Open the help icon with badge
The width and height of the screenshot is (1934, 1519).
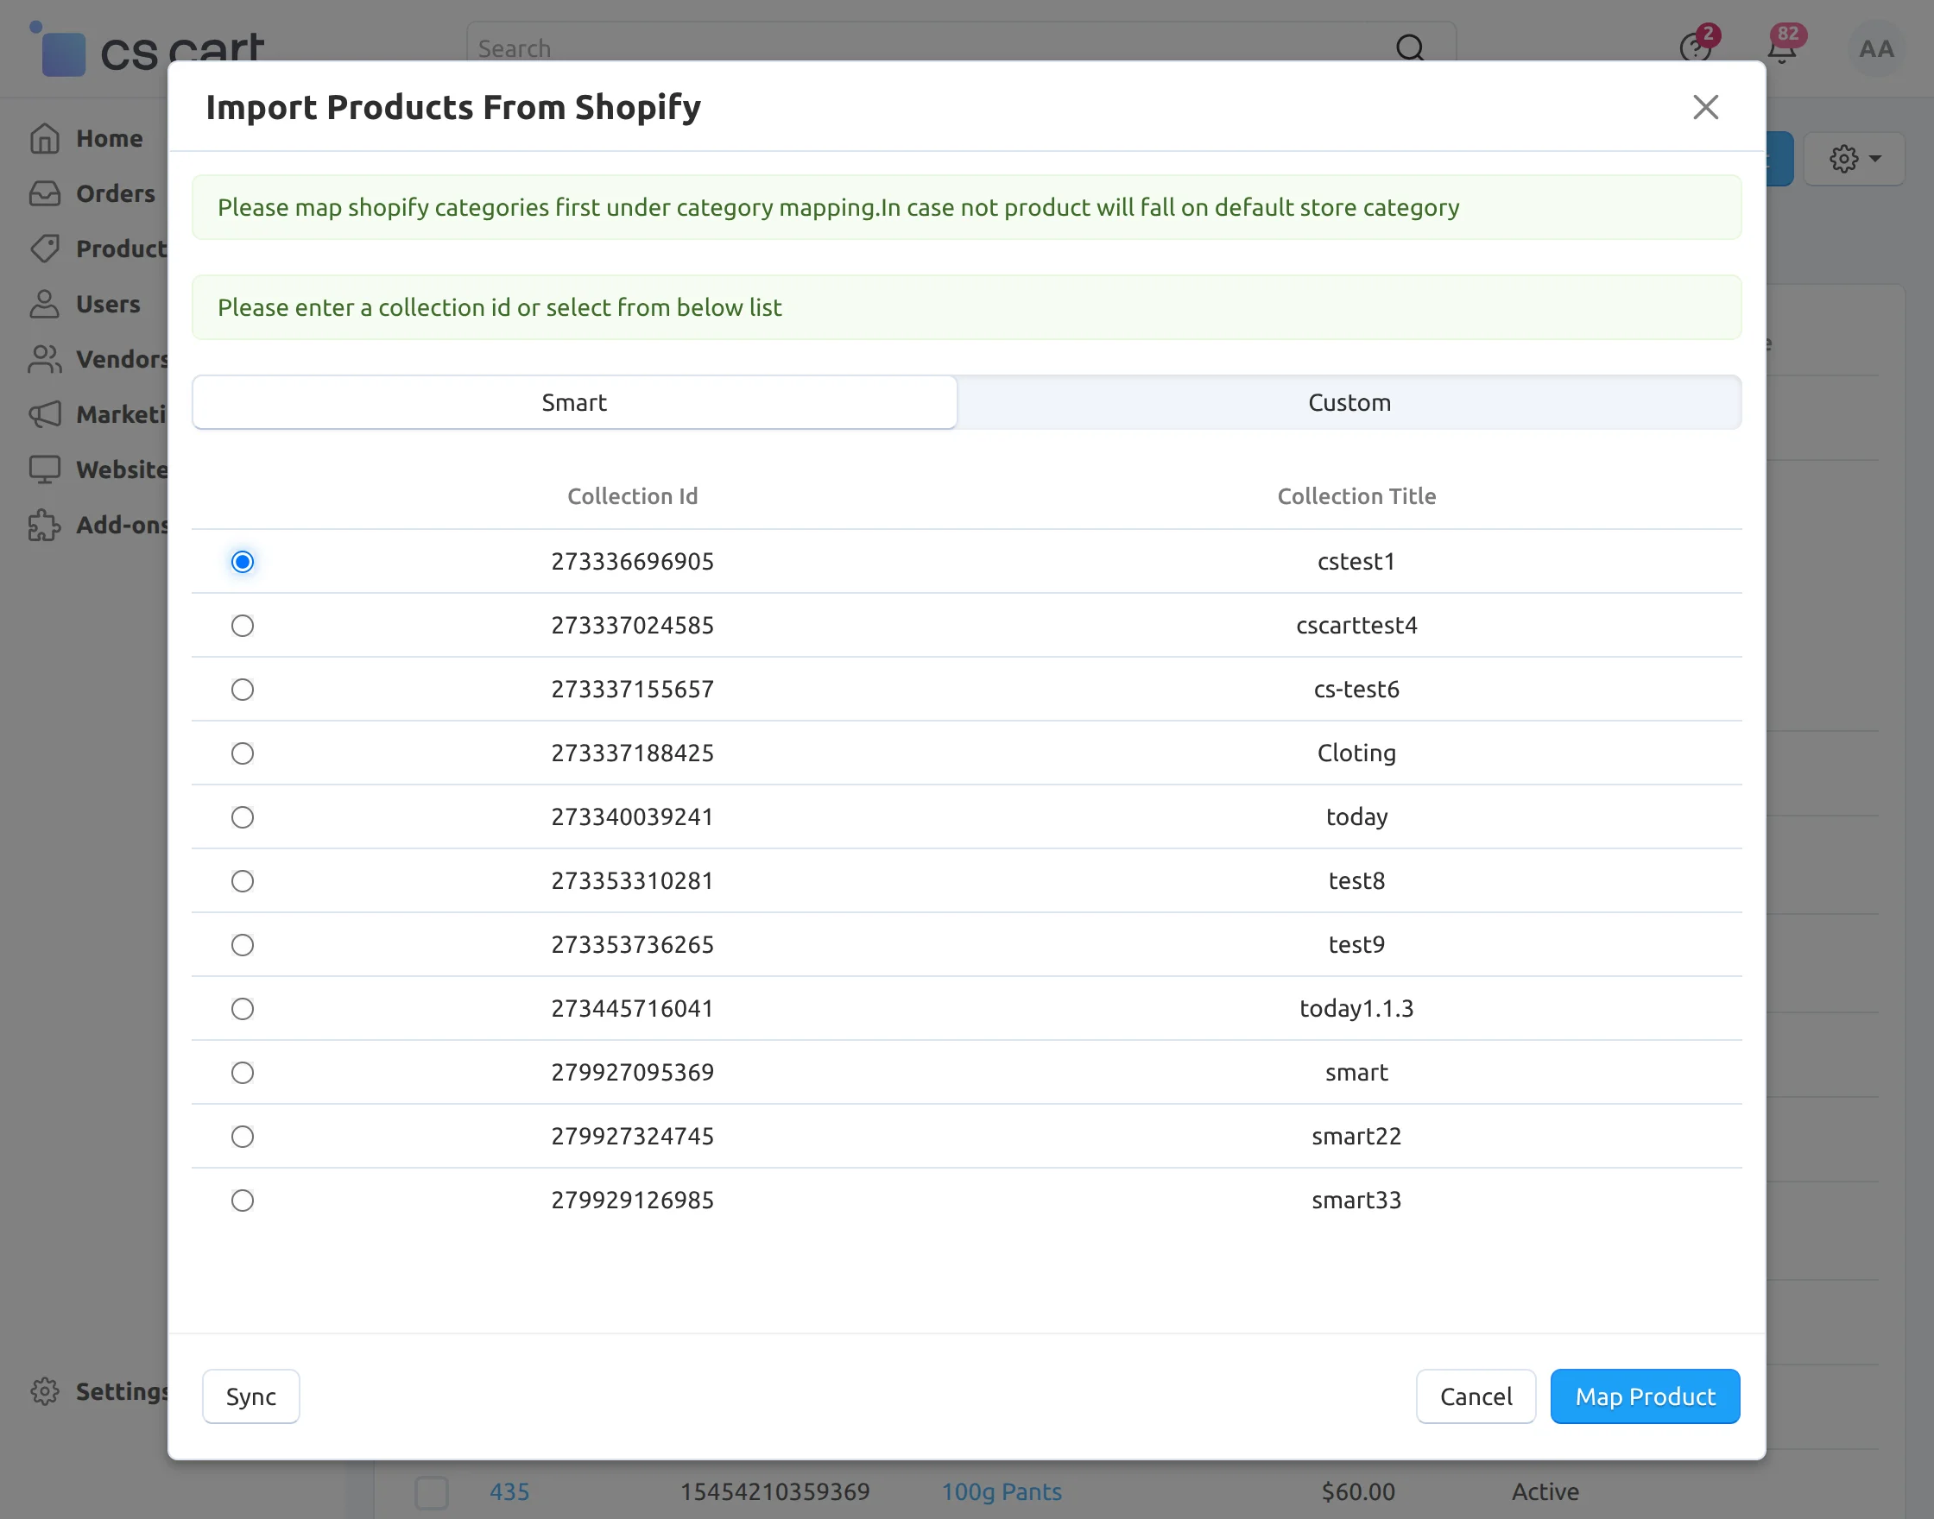coord(1695,48)
